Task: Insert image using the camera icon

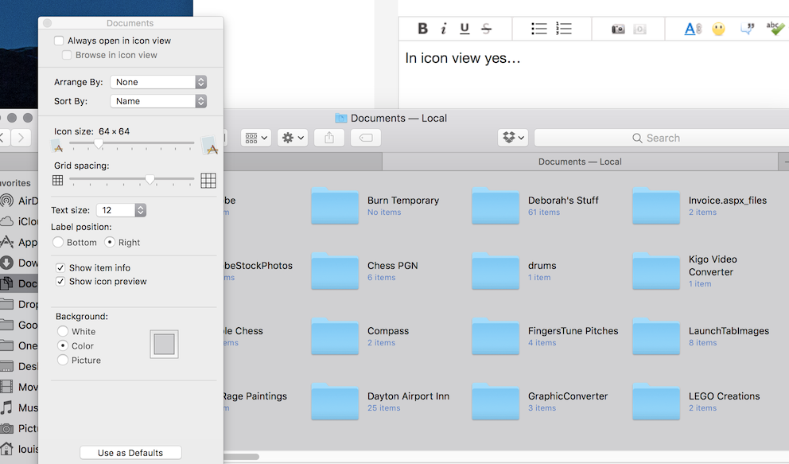Action: [x=618, y=29]
